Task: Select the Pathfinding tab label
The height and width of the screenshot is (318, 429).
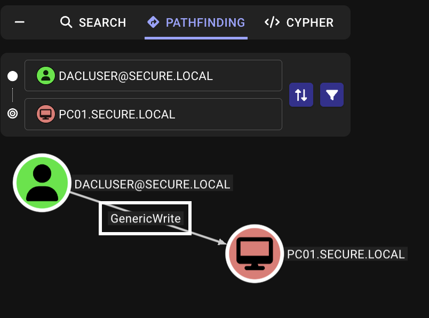Action: tap(205, 22)
